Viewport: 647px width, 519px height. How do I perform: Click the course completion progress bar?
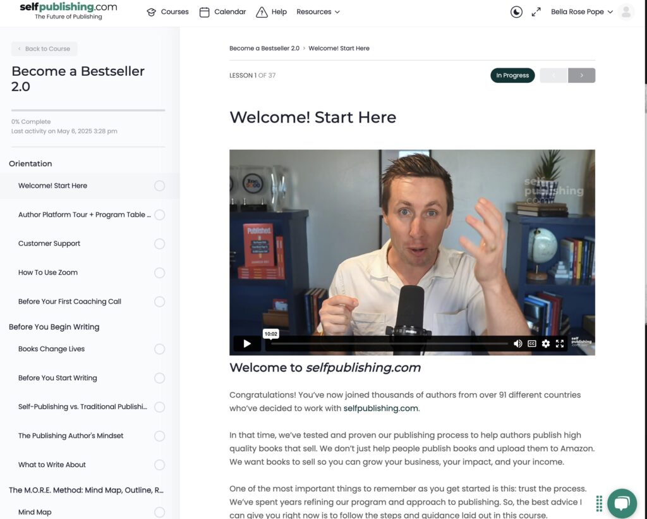[x=88, y=110]
